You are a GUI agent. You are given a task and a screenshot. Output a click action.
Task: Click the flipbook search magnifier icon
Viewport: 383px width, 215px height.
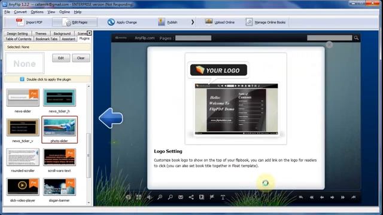pyautogui.click(x=356, y=38)
